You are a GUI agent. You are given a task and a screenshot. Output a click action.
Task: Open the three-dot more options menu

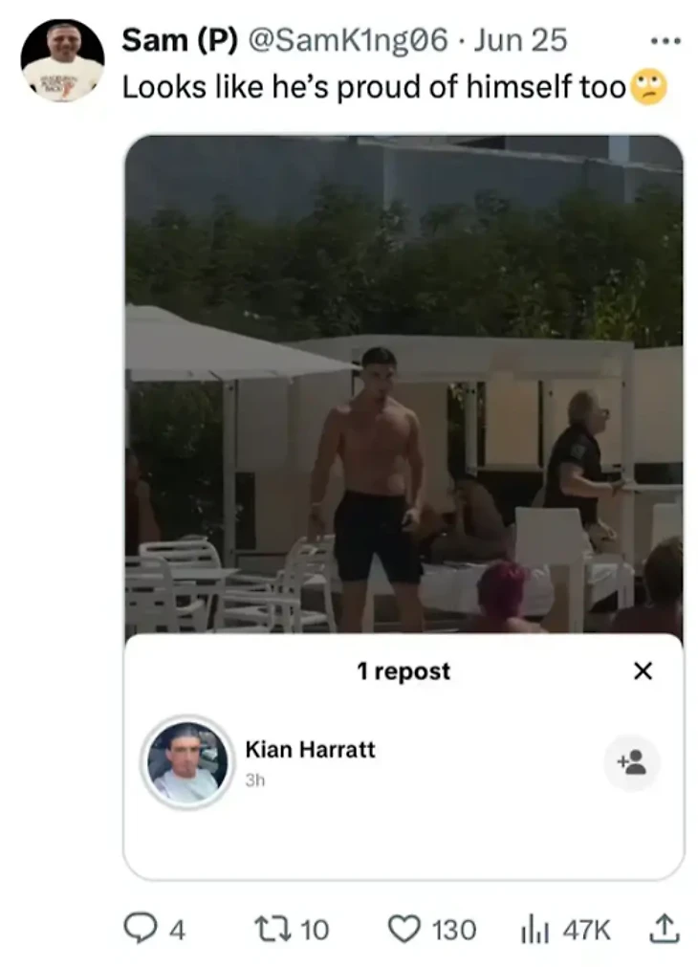(665, 42)
